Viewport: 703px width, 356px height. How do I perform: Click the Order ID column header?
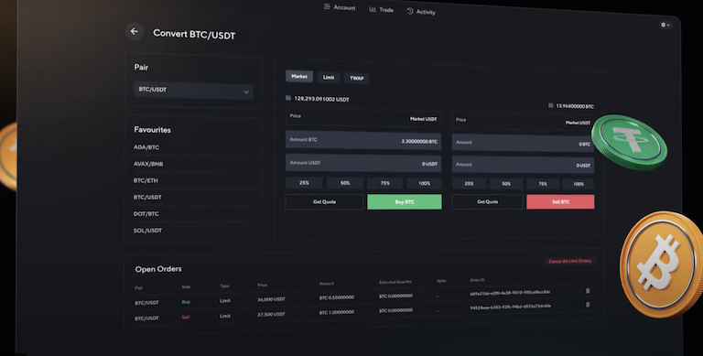tap(477, 280)
